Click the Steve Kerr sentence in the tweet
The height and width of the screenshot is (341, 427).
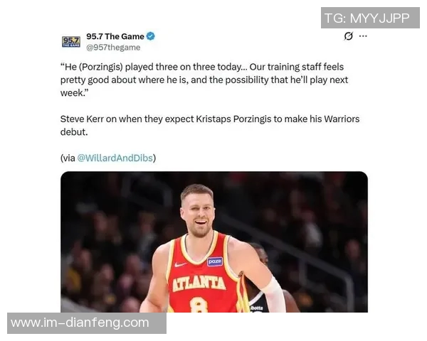pos(210,125)
